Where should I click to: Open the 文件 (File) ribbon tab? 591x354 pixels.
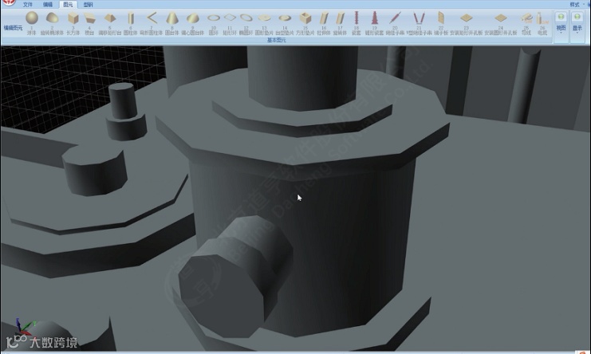pos(27,5)
